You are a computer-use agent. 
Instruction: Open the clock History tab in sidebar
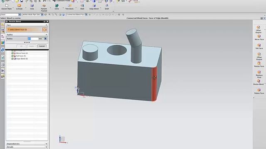[3, 65]
